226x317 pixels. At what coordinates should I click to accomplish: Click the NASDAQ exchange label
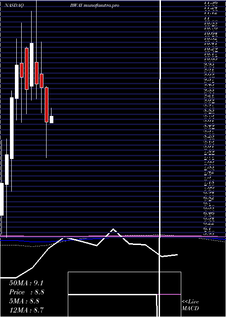(x=14, y=5)
